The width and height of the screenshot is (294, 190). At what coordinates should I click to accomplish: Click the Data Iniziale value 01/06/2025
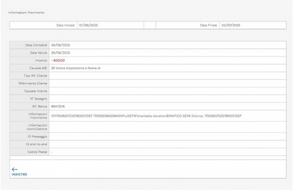[x=88, y=25]
